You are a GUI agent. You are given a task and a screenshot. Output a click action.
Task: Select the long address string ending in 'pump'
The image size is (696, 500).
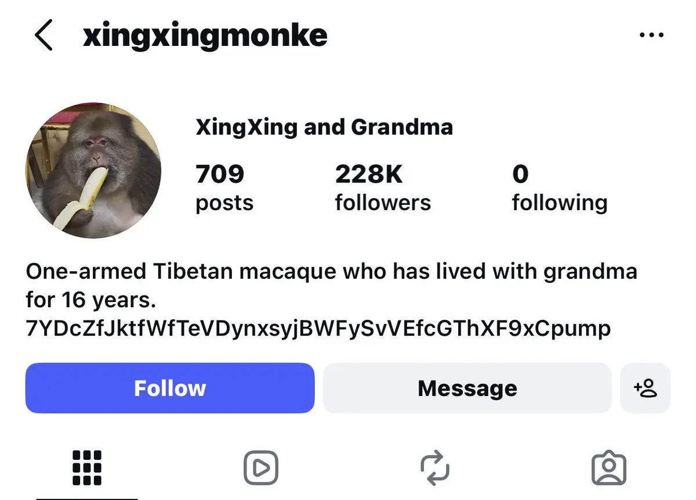point(318,329)
